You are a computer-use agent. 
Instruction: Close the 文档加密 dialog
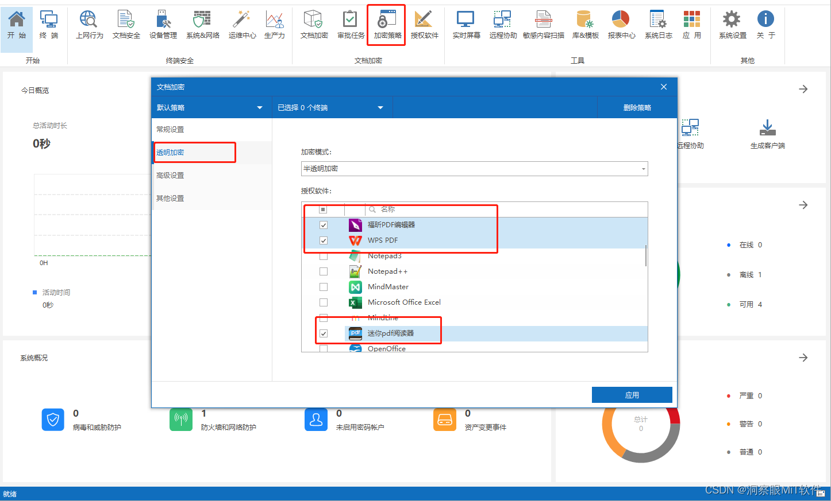(x=664, y=87)
